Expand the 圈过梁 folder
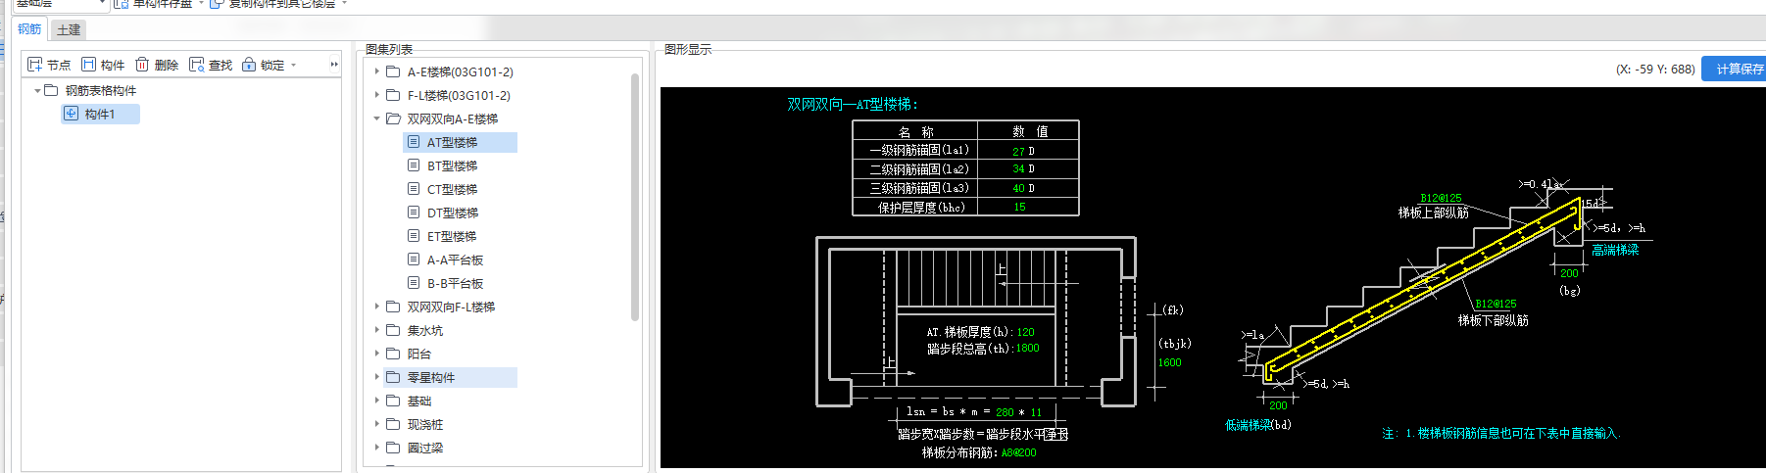The image size is (1766, 473). [376, 448]
